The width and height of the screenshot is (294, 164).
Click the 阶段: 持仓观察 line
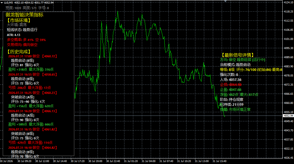point(231,99)
